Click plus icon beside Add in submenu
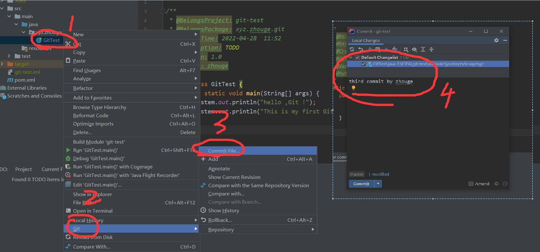The height and width of the screenshot is (252, 540). point(203,159)
